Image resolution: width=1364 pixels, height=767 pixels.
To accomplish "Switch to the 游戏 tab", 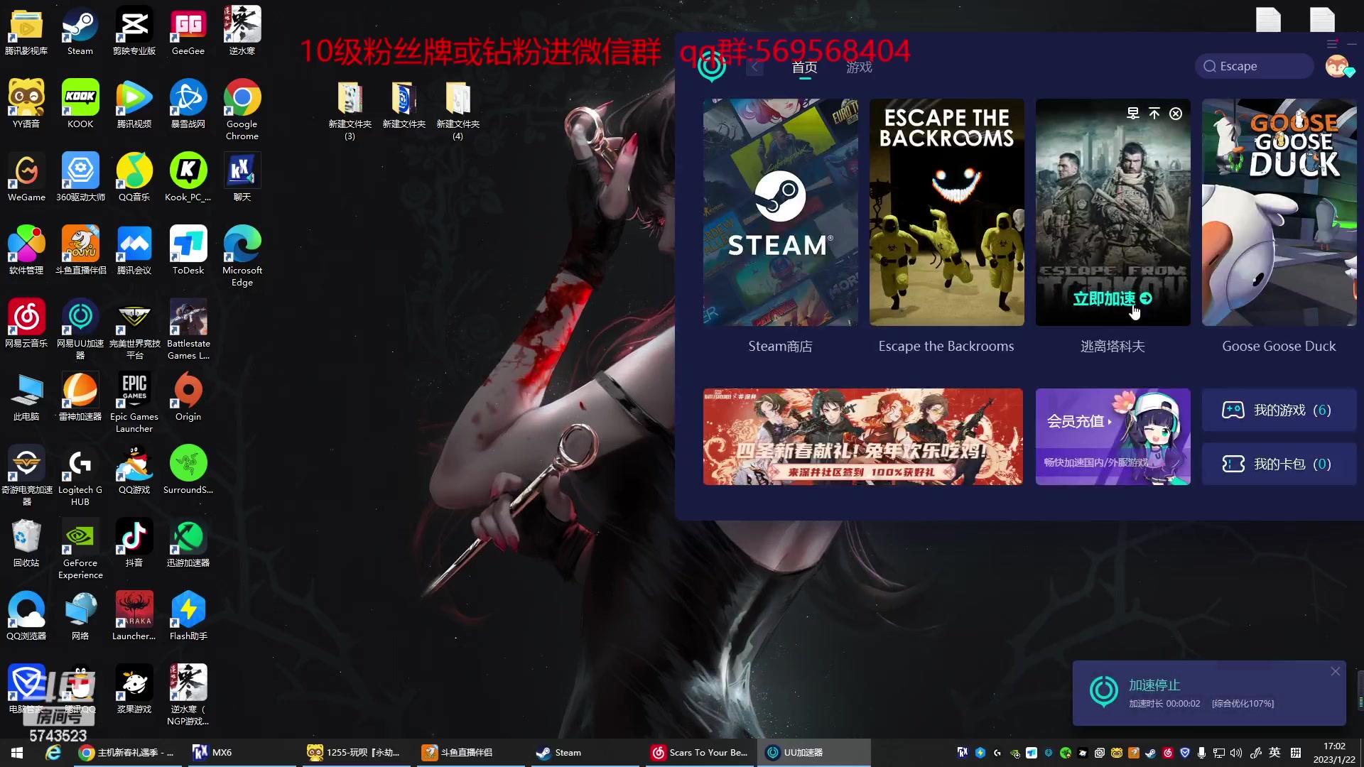I will point(859,67).
